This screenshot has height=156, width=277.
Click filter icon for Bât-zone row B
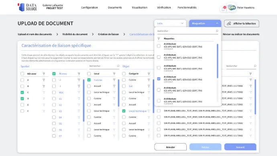44,86
